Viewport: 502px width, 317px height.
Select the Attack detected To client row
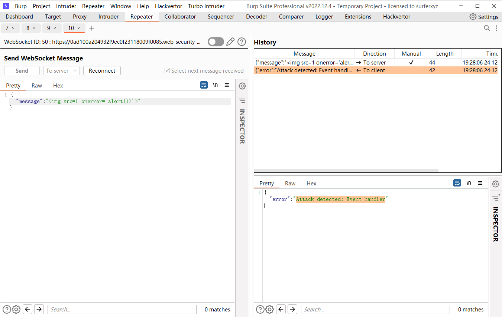pos(376,70)
